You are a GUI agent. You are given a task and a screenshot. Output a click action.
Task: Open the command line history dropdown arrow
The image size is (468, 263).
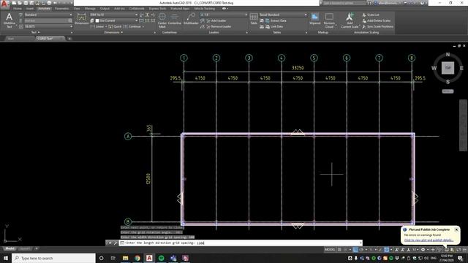(361, 243)
